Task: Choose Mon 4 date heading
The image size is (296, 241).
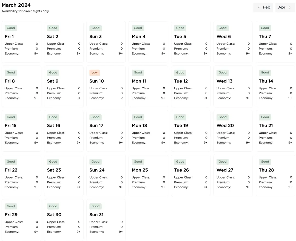Action: coord(139,37)
